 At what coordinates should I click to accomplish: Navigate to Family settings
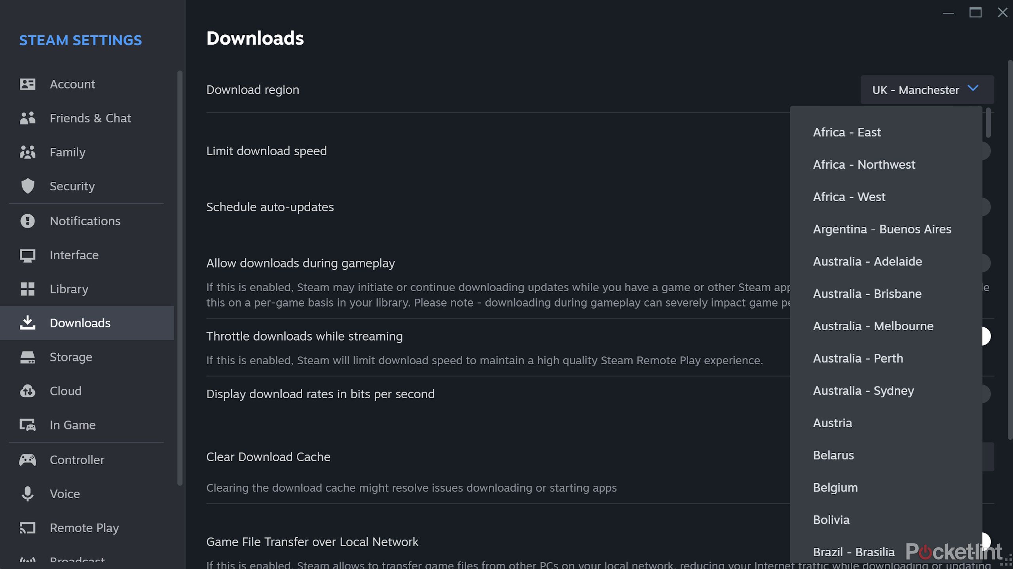[x=68, y=151]
